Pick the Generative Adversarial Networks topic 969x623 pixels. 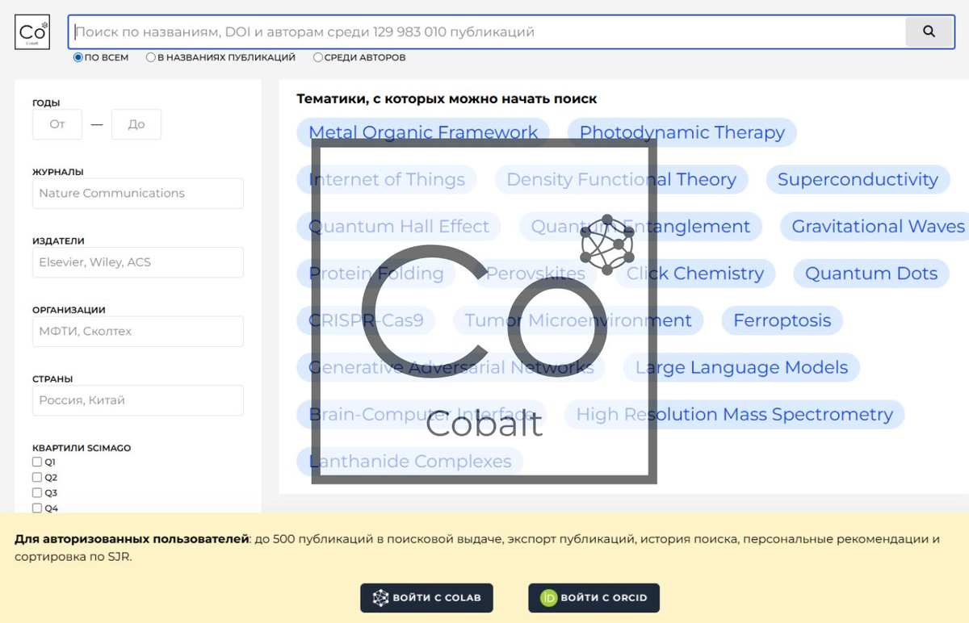pos(451,367)
